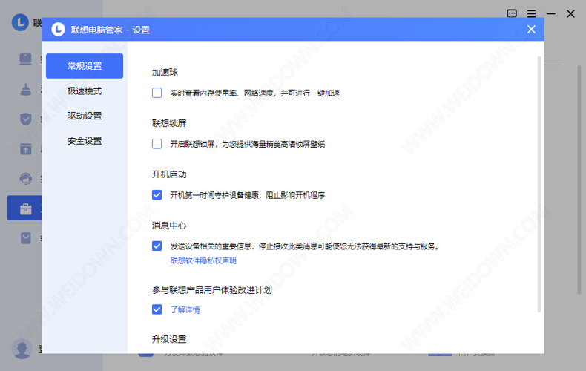Viewport: 586px width, 371px height.
Task: Click the shield security sidebar icon
Action: (25, 119)
